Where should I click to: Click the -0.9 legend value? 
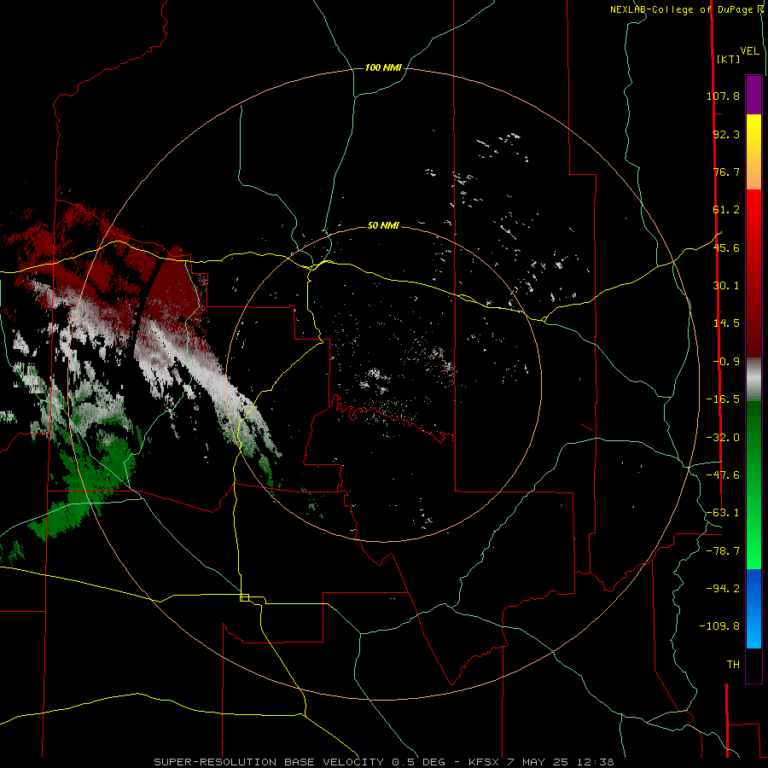pyautogui.click(x=726, y=362)
